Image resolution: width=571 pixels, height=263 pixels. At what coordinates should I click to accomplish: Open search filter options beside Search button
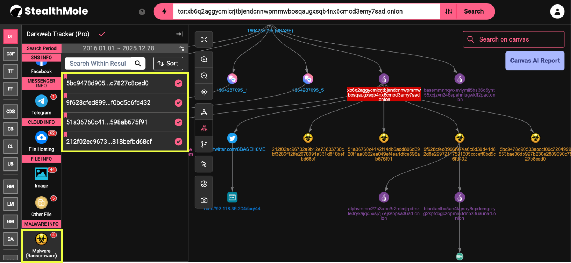click(448, 12)
